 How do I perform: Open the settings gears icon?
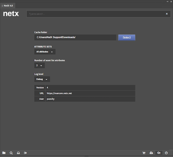159,153
